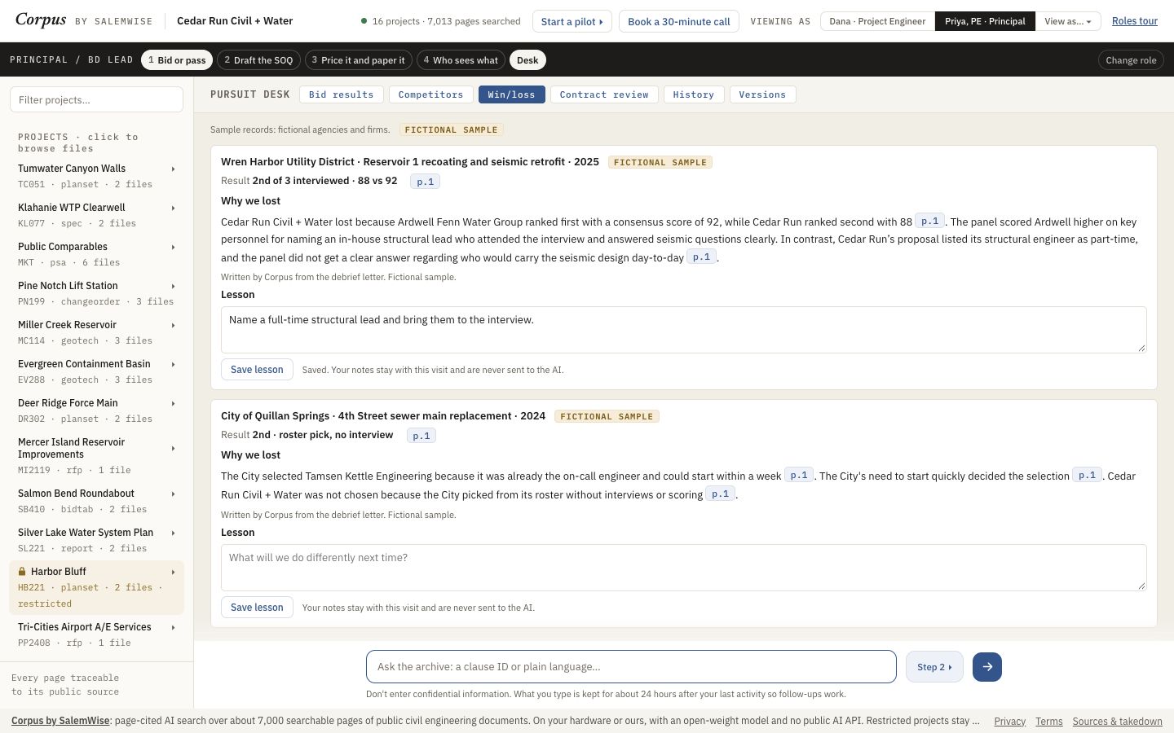This screenshot has height=733, width=1174.
Task: Focus the Filter projects field
Action: coord(96,99)
